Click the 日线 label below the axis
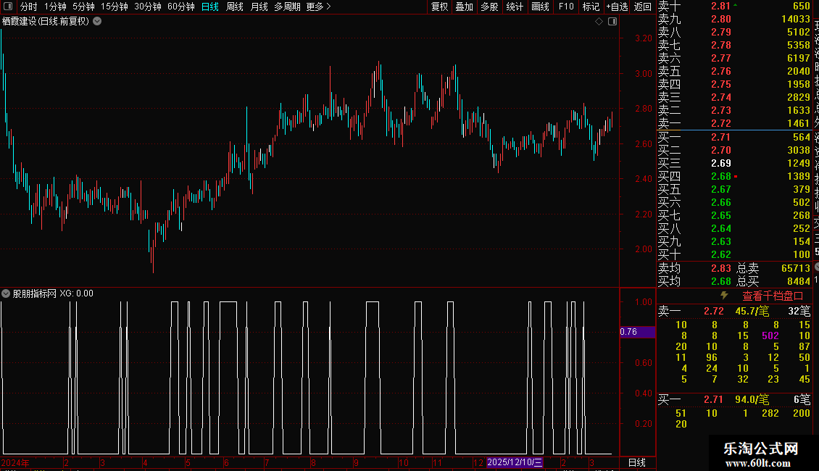Image resolution: width=819 pixels, height=471 pixels. [636, 462]
